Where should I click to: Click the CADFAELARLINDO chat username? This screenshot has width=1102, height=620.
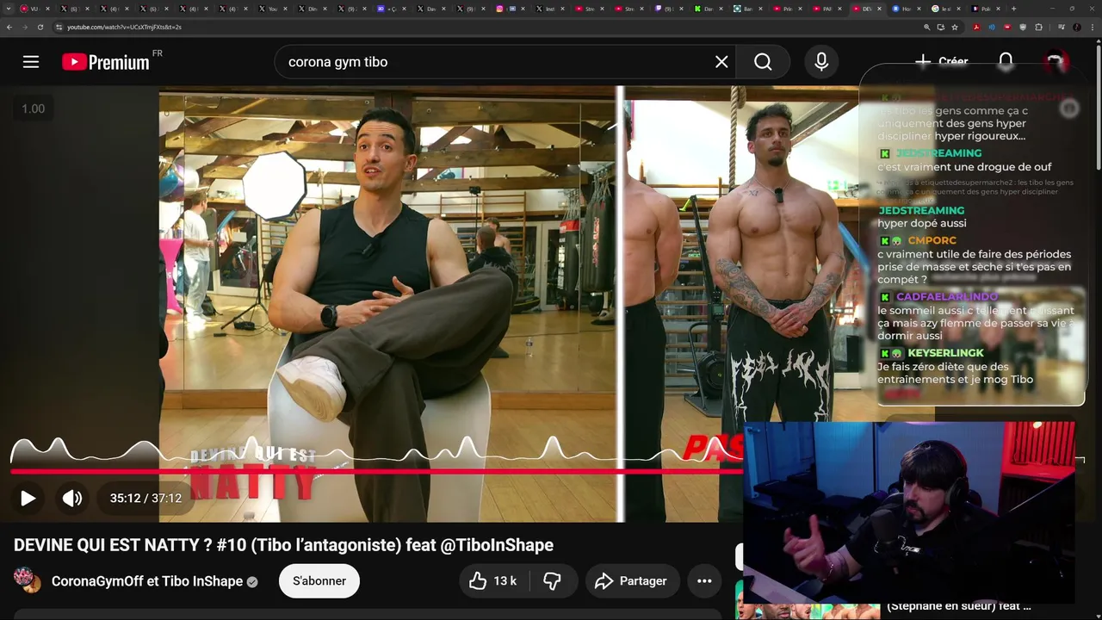click(x=947, y=297)
